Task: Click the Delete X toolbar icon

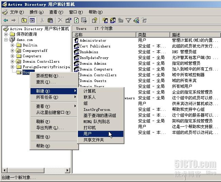Action: [60, 20]
